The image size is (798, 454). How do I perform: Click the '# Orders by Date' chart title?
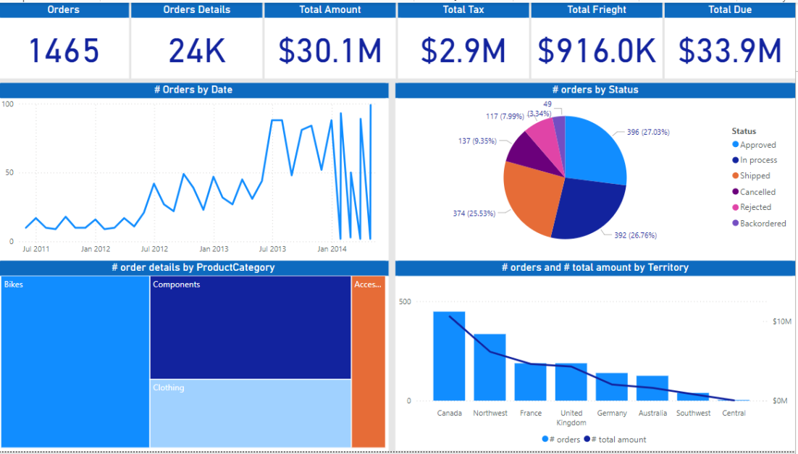coord(195,89)
